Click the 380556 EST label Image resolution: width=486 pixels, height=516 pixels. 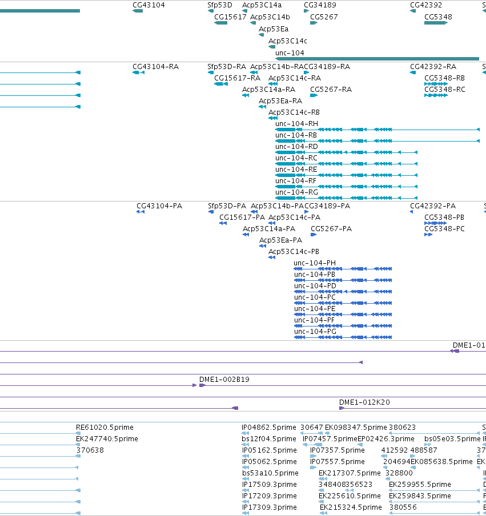coord(403,507)
